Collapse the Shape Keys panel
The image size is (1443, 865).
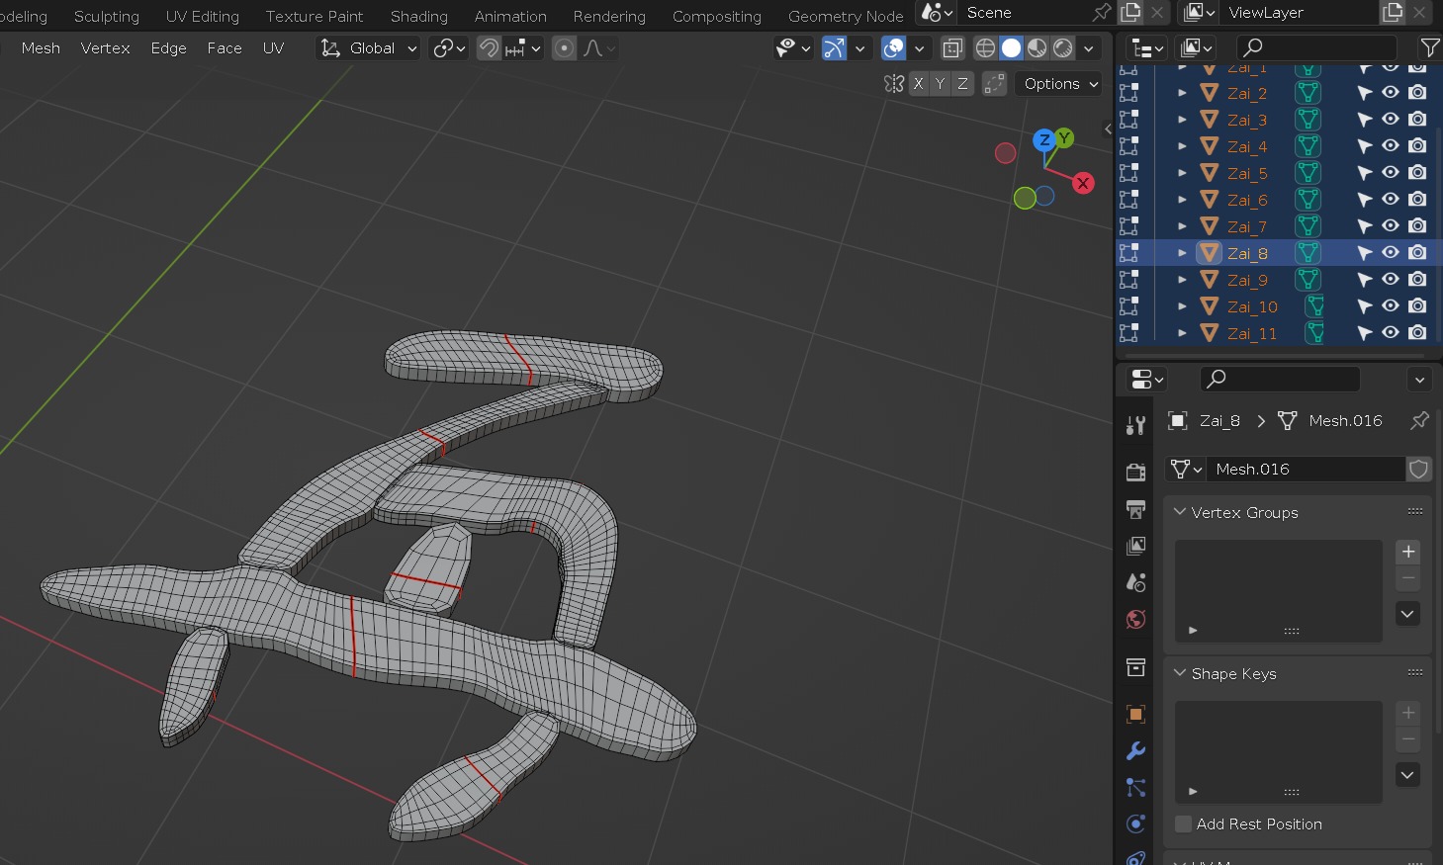pos(1179,673)
